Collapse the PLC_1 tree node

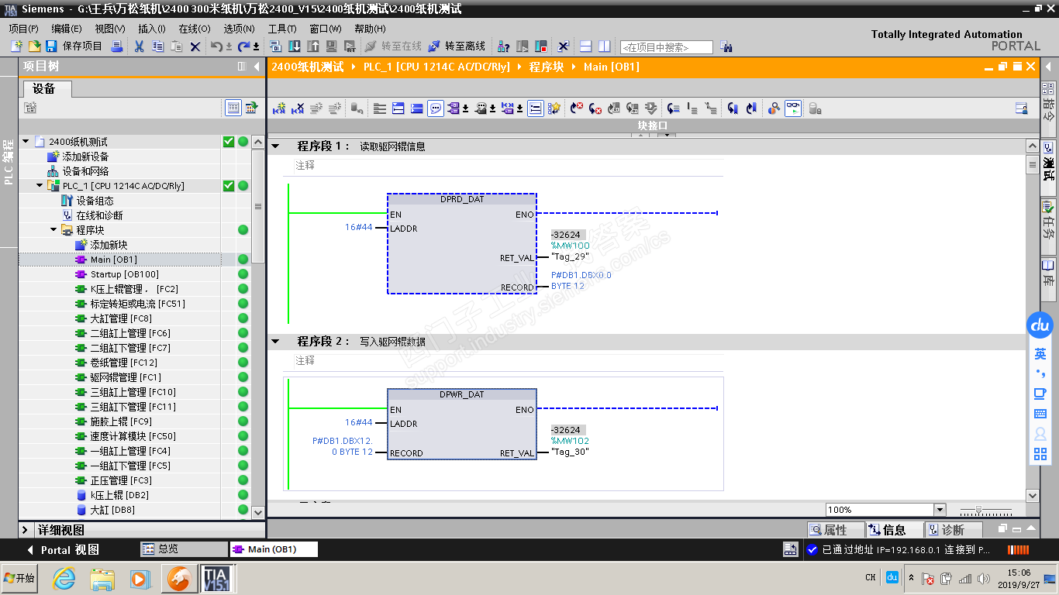[40, 186]
